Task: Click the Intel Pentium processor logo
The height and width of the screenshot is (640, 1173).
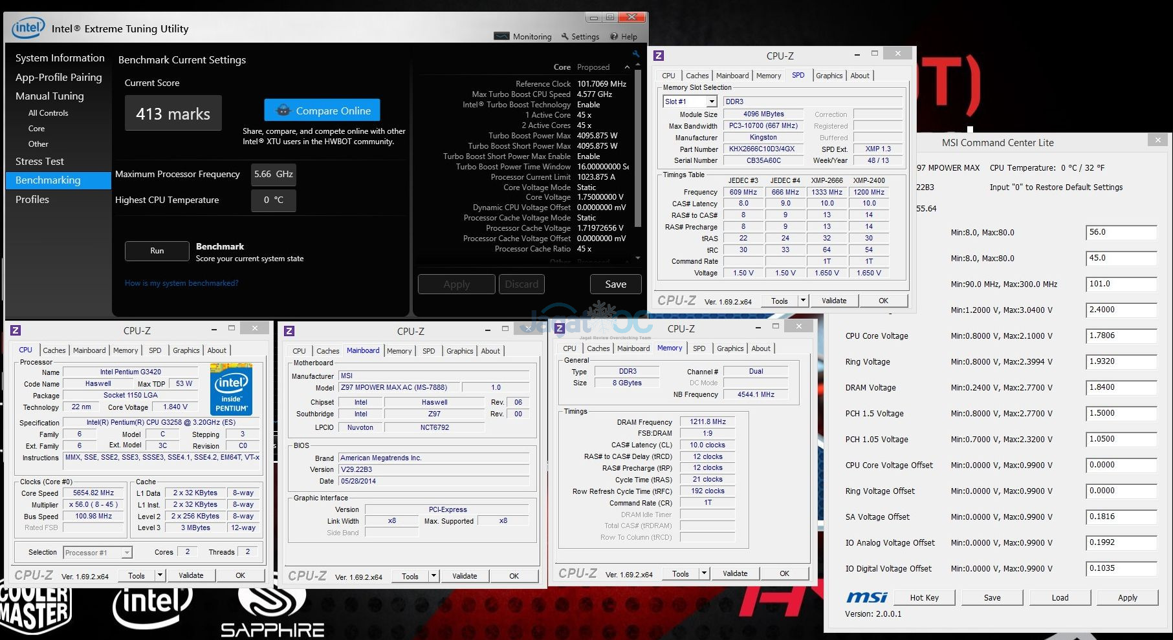Action: tap(231, 389)
